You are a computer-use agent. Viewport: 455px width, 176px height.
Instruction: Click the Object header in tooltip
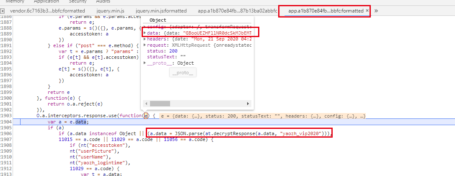(x=158, y=20)
